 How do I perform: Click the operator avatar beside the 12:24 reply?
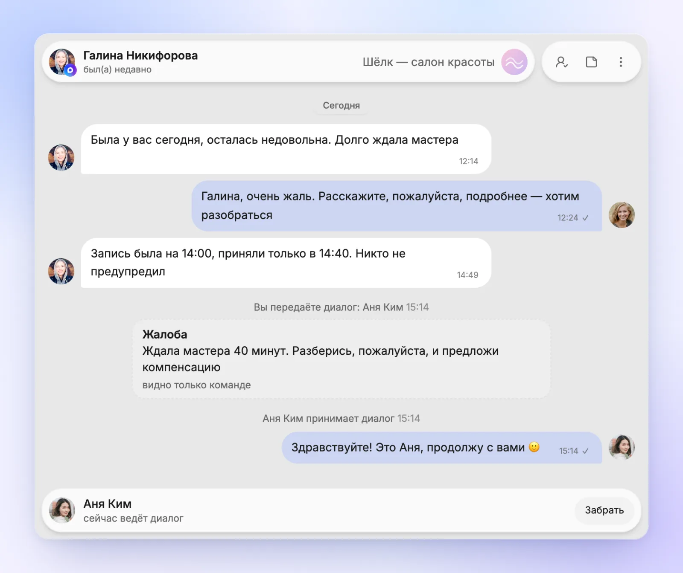pos(622,215)
